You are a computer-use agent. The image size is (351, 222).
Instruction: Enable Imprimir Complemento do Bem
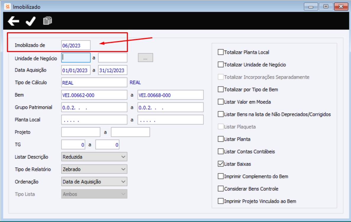(x=221, y=176)
